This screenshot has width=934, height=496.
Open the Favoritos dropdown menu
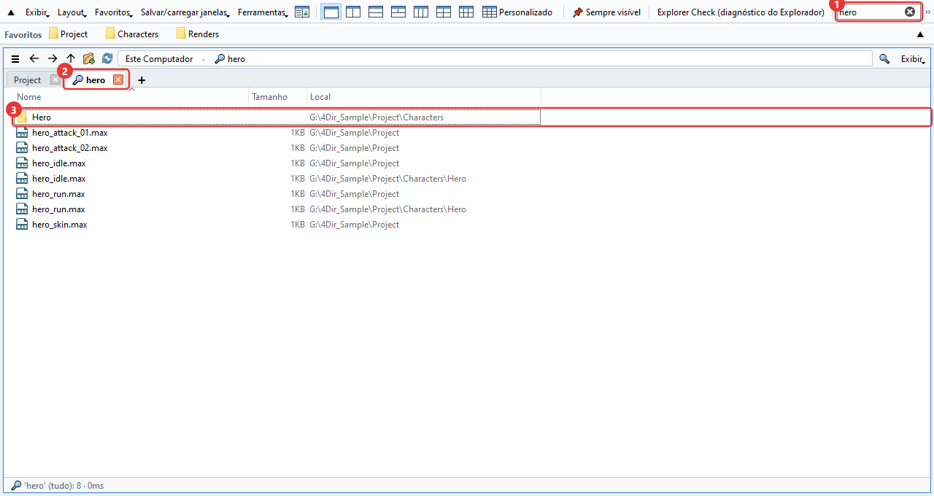[113, 12]
